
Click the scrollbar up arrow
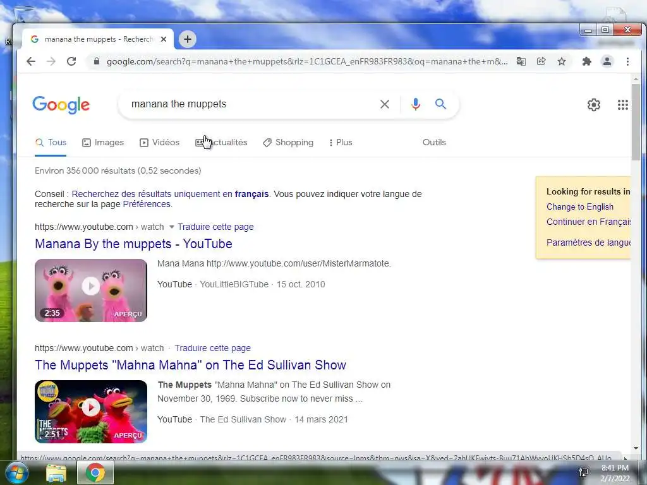636,79
